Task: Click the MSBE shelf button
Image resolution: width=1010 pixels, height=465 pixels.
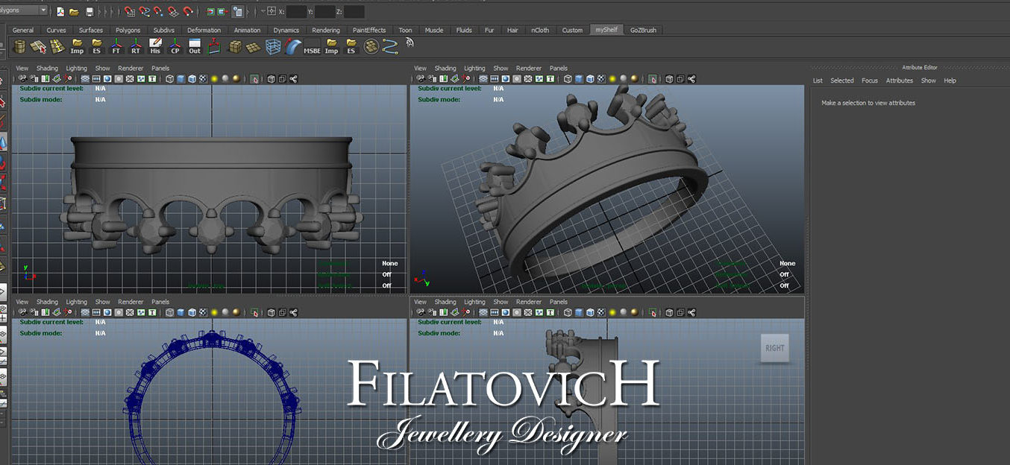Action: point(313,46)
